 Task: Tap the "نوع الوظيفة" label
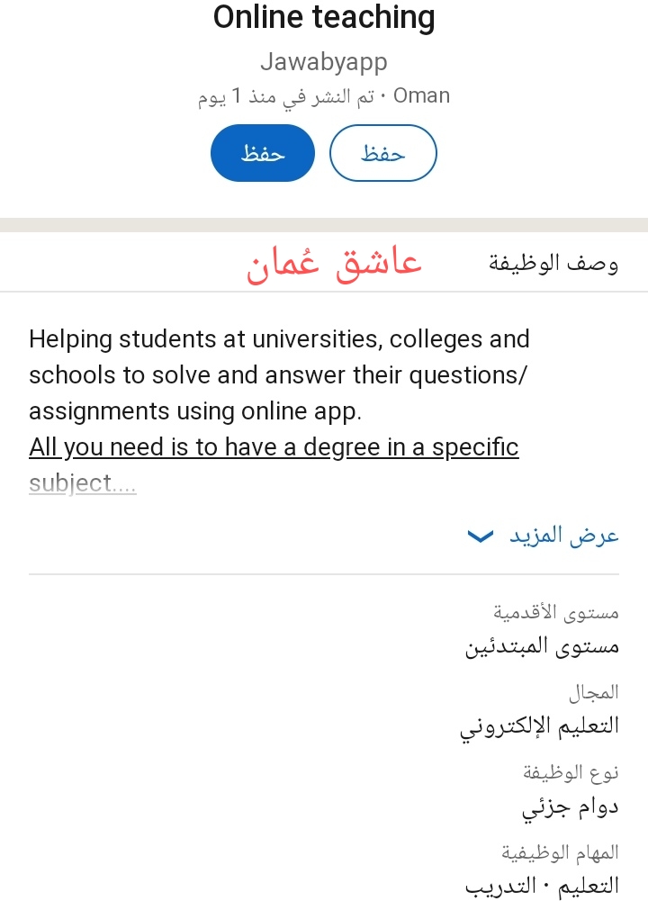(x=571, y=772)
